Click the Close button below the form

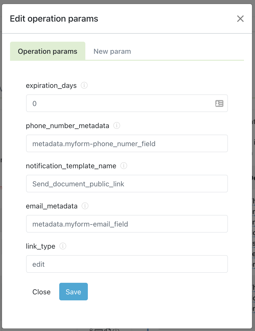41,292
